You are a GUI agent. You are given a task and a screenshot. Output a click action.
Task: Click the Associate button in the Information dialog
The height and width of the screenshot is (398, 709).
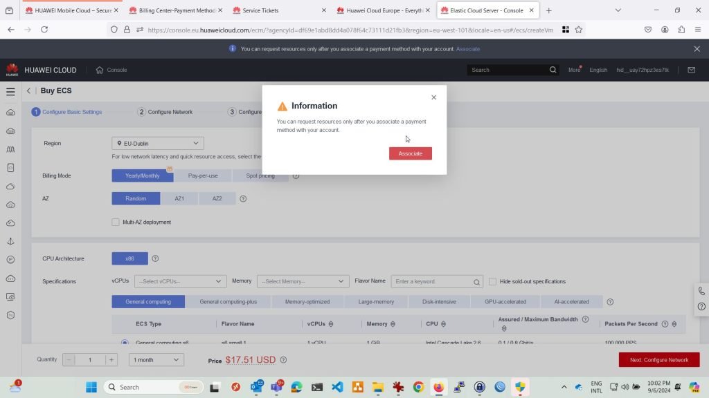pos(410,153)
